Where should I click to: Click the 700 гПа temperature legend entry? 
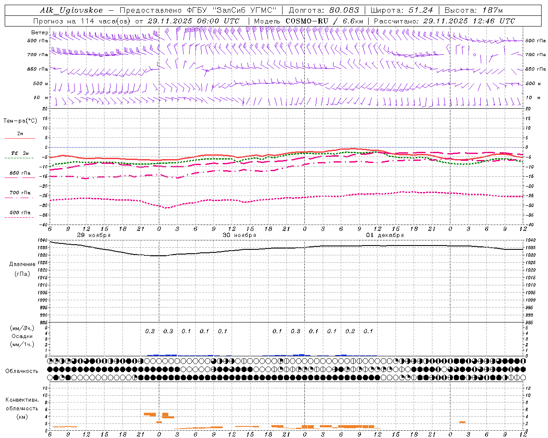click(20, 193)
